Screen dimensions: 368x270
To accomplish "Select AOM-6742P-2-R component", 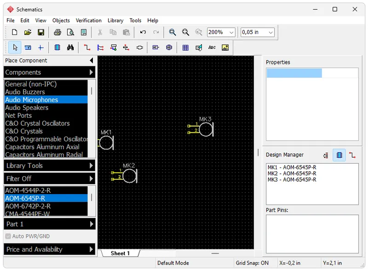I will [x=46, y=206].
